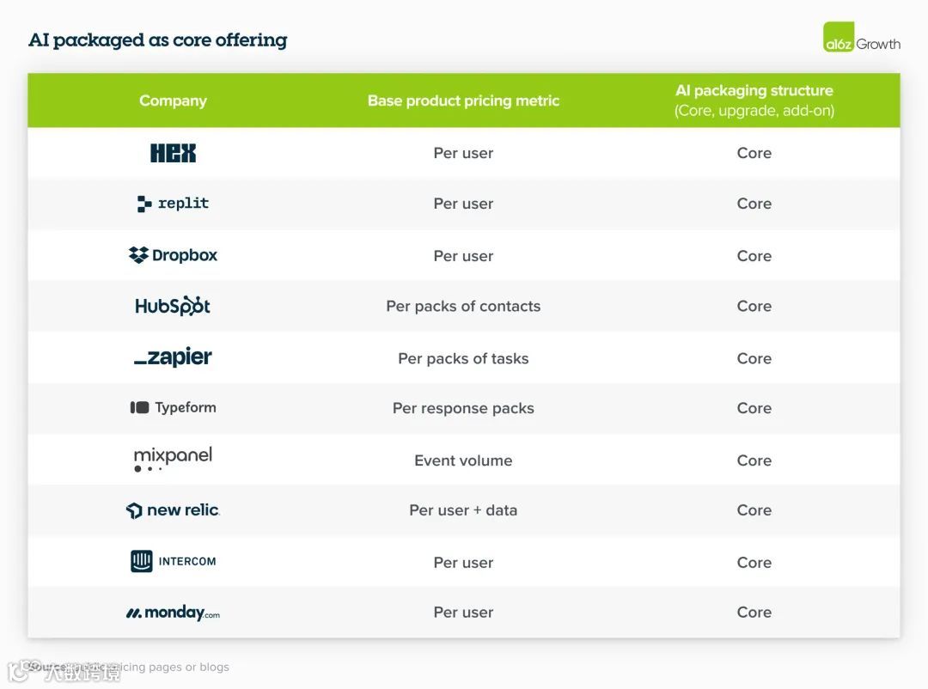Click the HubSpot logo
The image size is (928, 689).
pos(173,306)
